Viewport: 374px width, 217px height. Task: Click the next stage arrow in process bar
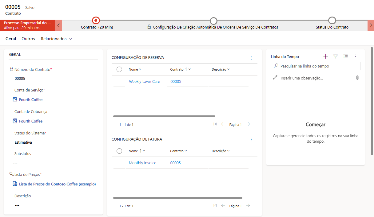pyautogui.click(x=371, y=25)
